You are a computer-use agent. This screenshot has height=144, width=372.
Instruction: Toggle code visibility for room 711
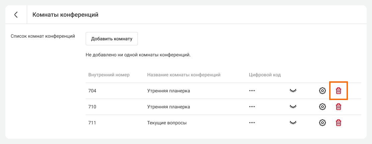[293, 123]
